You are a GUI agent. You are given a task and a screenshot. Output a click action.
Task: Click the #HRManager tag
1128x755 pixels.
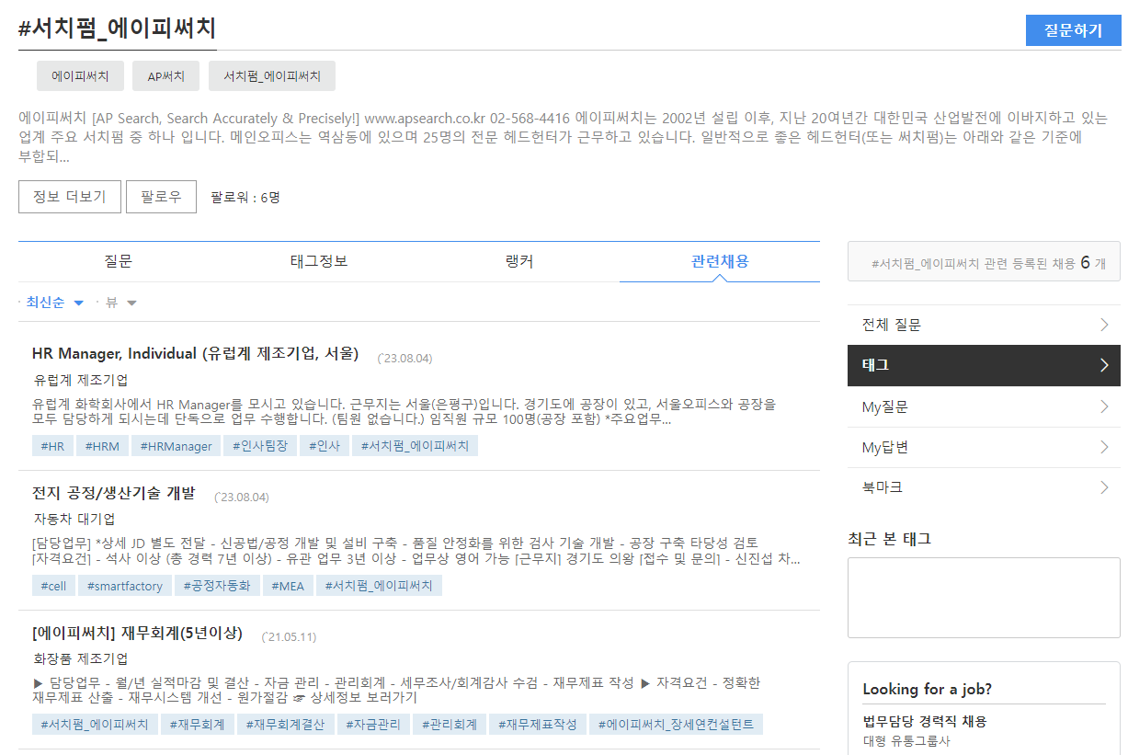tap(176, 446)
